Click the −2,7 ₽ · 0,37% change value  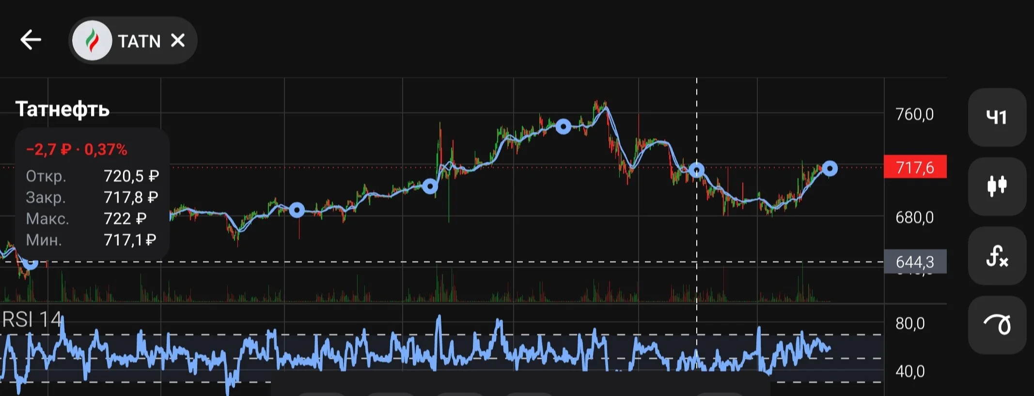coord(77,150)
